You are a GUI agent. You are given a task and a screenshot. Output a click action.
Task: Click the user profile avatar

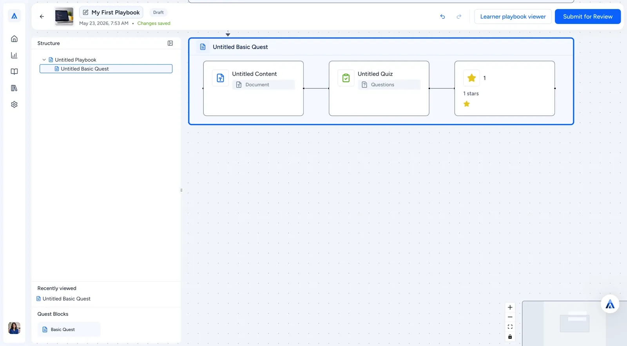tap(14, 328)
